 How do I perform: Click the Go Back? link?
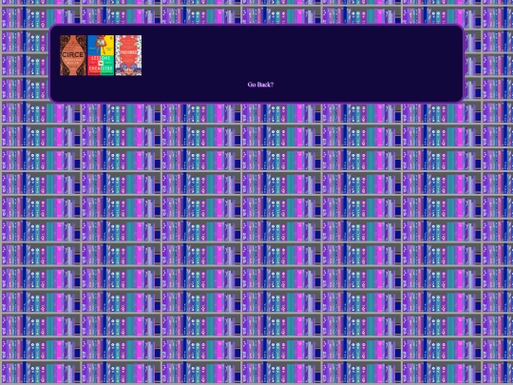[x=260, y=85]
